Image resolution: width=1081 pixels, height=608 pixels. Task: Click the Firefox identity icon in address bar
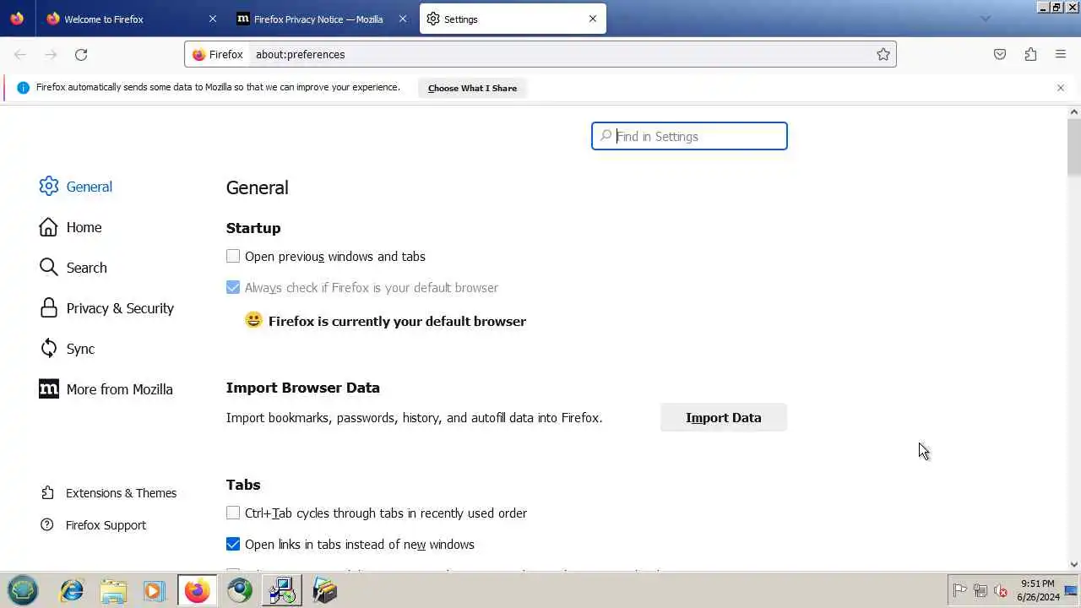pos(218,54)
